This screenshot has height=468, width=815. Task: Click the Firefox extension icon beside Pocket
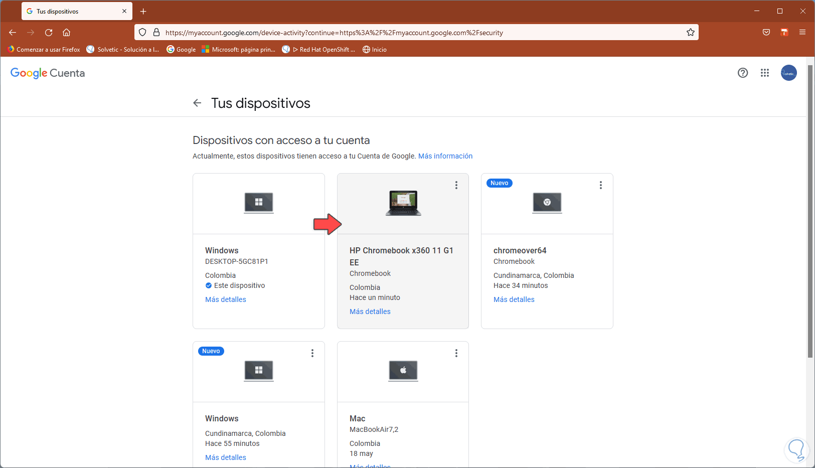click(x=784, y=33)
